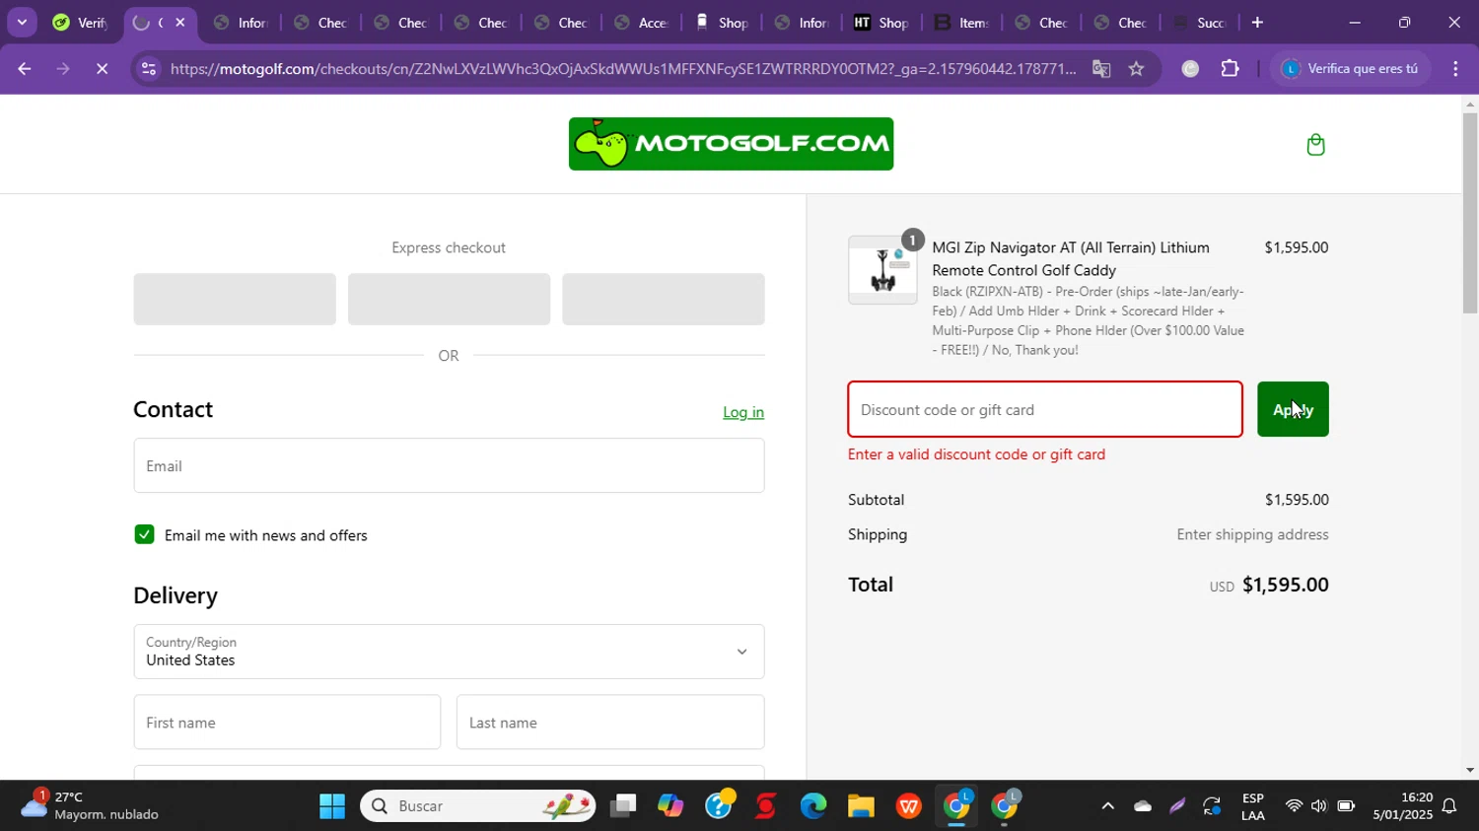This screenshot has height=831, width=1479.
Task: Open the weather widget showing 27°C
Action: [x=91, y=805]
